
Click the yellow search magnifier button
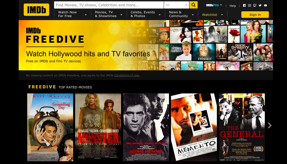click(193, 5)
